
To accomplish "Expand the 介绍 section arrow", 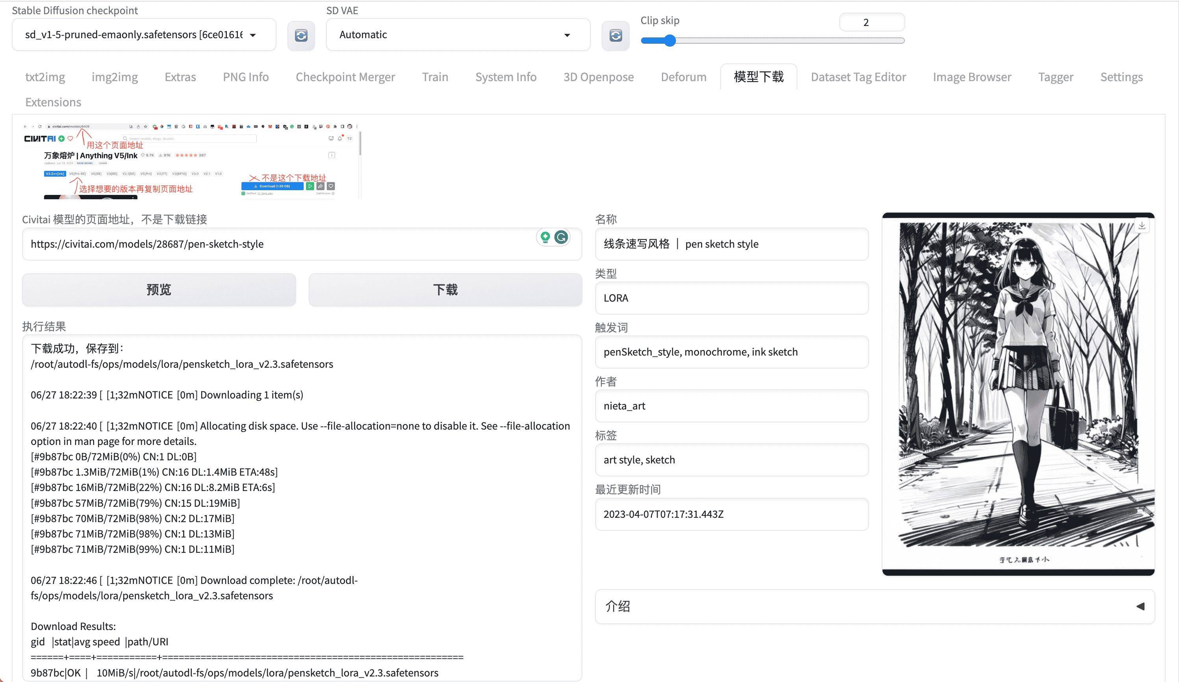I will tap(1140, 606).
